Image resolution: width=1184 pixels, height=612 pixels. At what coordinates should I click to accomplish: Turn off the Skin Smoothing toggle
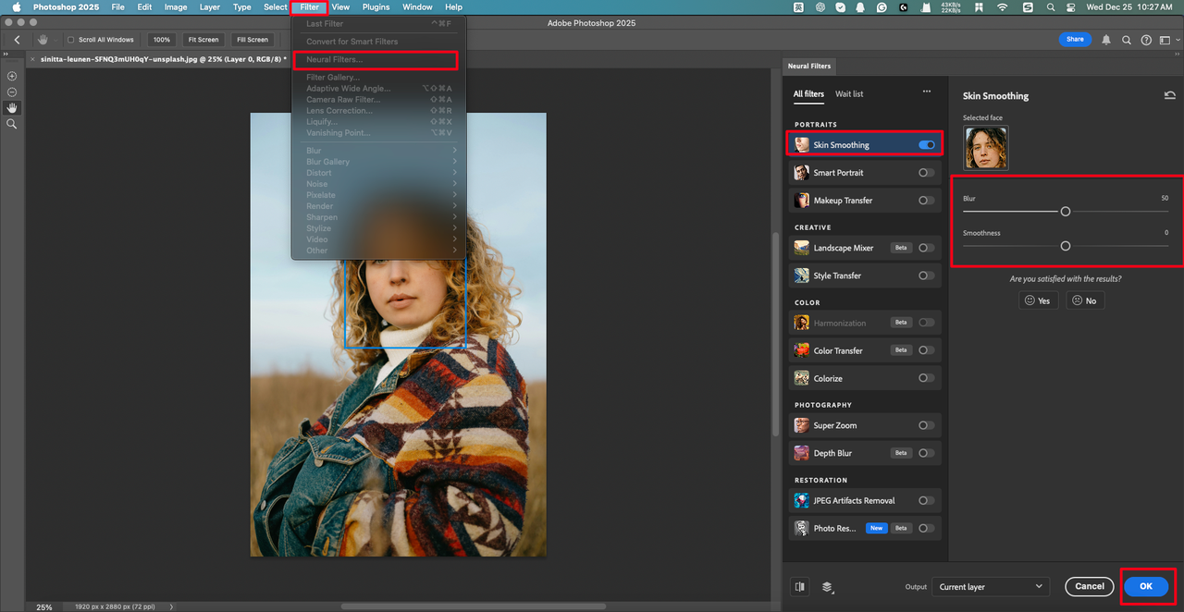(x=927, y=144)
